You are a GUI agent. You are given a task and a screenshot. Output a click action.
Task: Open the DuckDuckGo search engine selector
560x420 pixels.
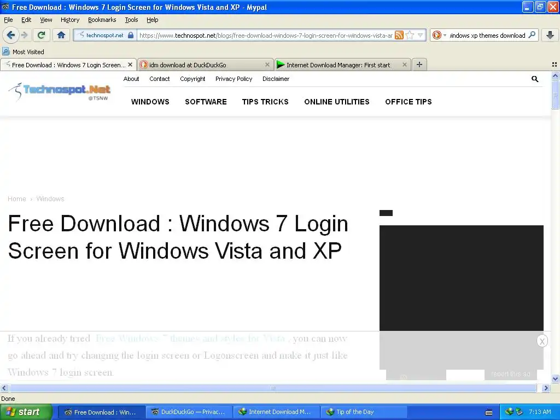tap(439, 35)
